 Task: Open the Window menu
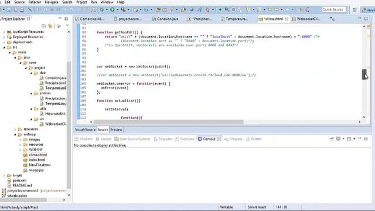coord(107,2)
